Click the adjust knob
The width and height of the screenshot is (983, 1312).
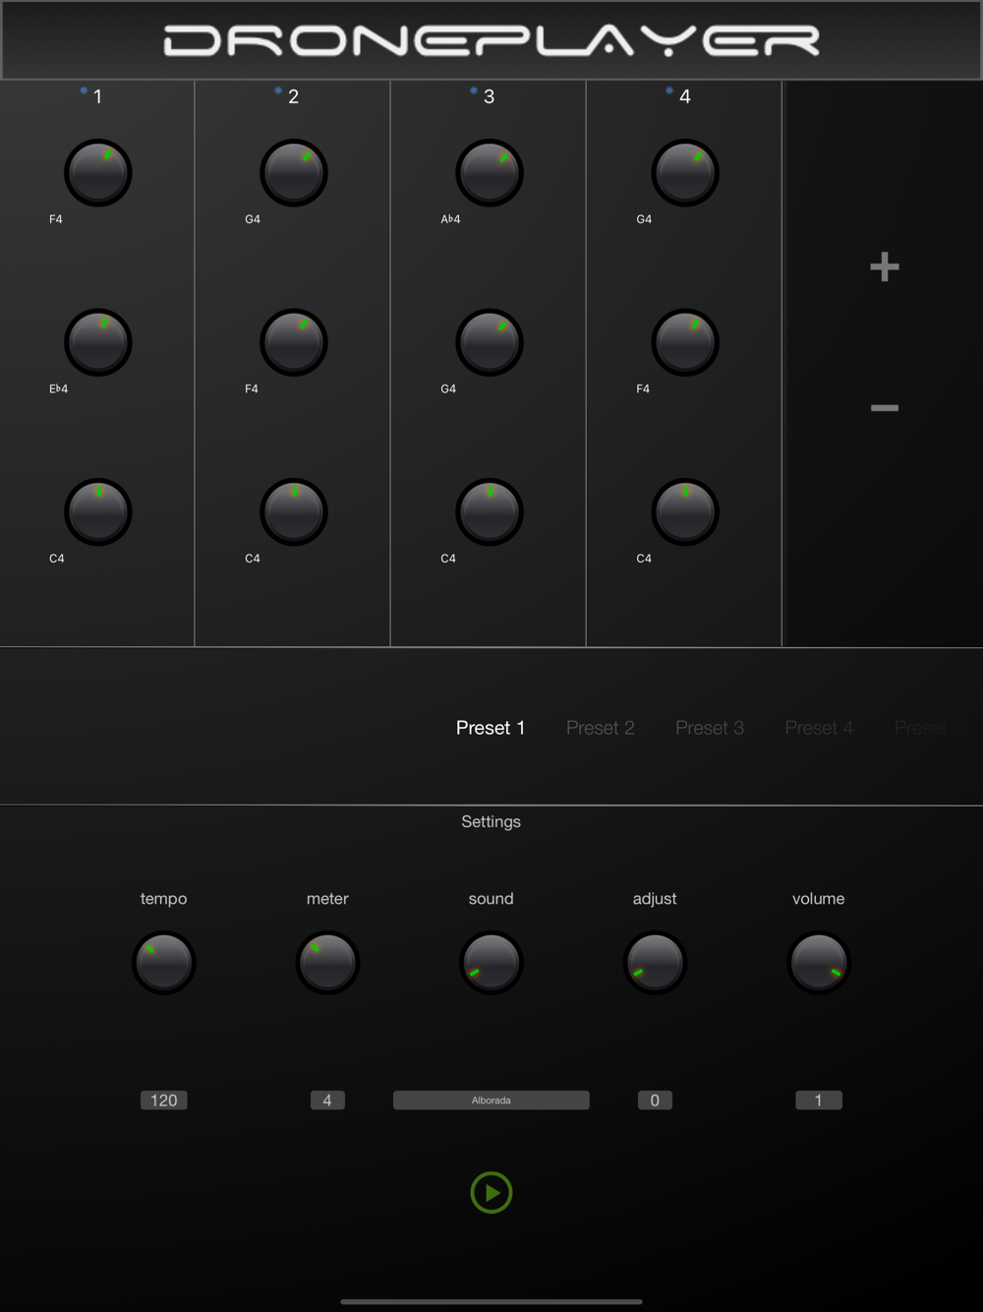(x=655, y=963)
